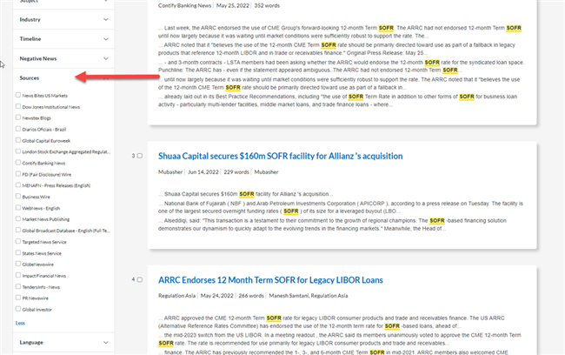
Task: Open Shuaa Capital secures $160m SOFR facility article
Action: pos(281,156)
